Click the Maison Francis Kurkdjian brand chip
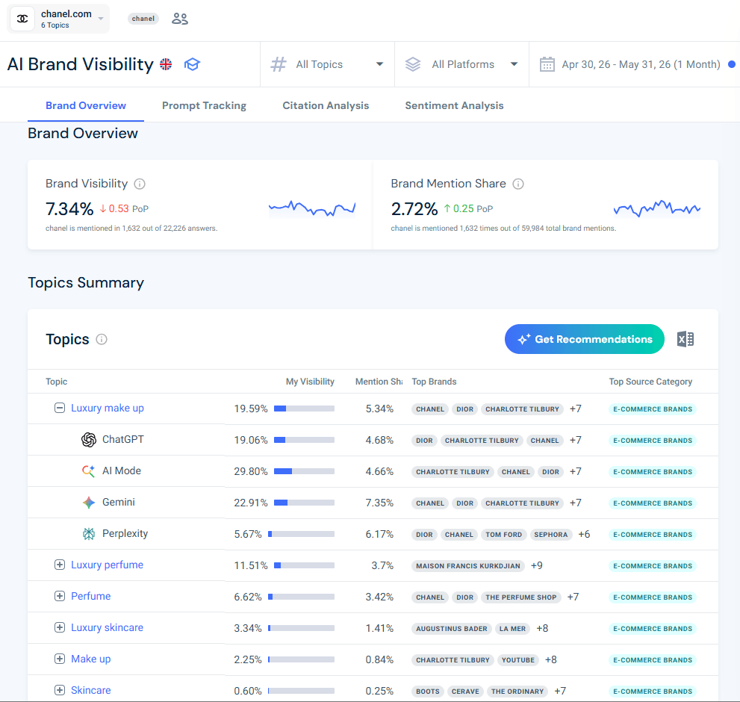740x702 pixels. click(x=467, y=566)
